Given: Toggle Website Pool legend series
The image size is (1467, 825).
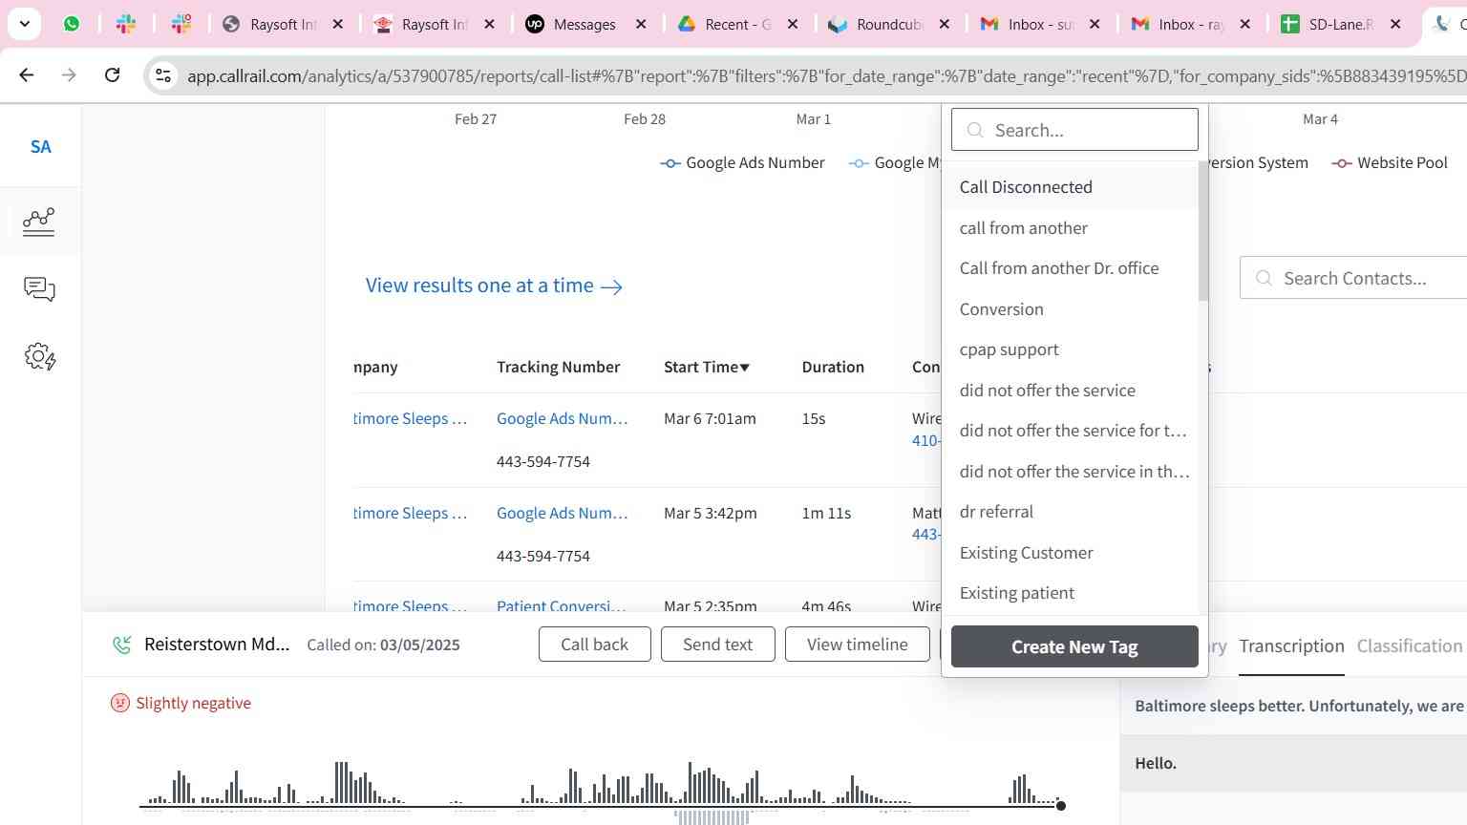Looking at the screenshot, I should point(1390,162).
